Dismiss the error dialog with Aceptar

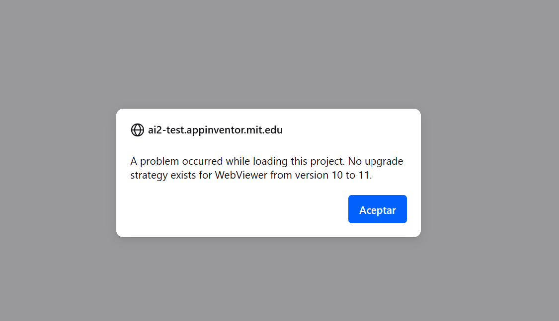377,209
